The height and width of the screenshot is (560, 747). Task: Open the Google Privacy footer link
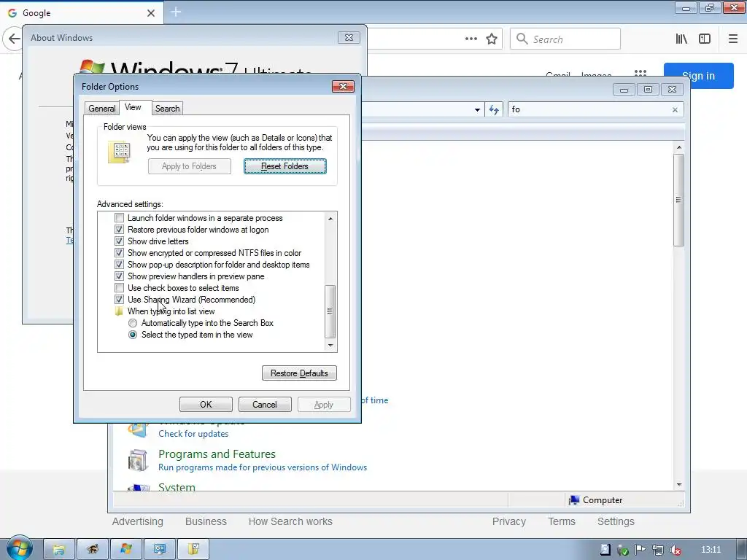[x=508, y=521]
